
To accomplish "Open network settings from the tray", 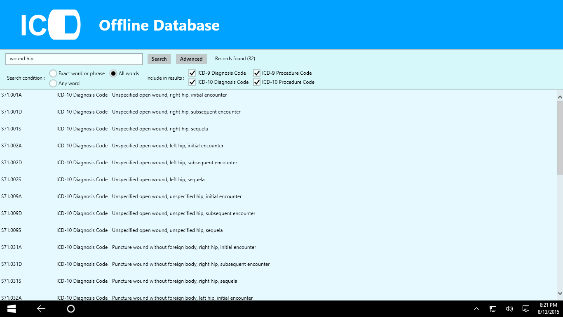I will (493, 308).
